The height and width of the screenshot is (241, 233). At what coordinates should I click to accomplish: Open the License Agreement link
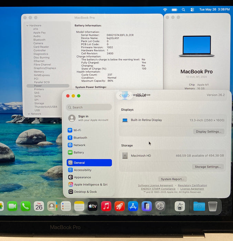pos(192,189)
